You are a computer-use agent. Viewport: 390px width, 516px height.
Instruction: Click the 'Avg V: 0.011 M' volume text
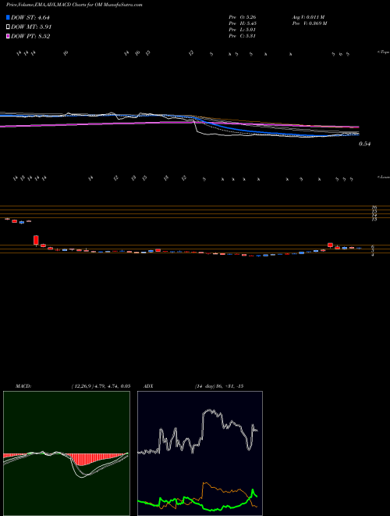point(308,17)
